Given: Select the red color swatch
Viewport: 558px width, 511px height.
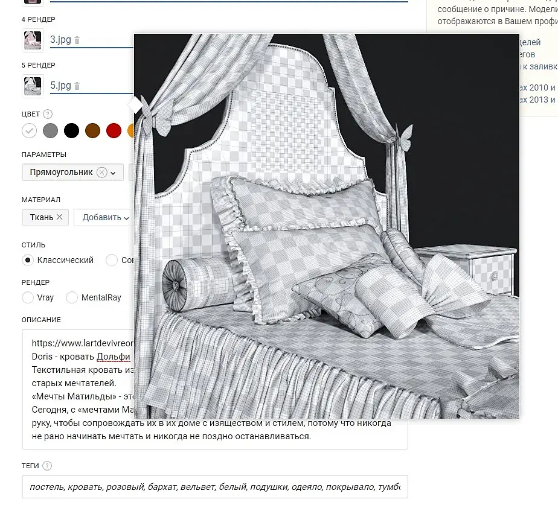Looking at the screenshot, I should click(114, 130).
